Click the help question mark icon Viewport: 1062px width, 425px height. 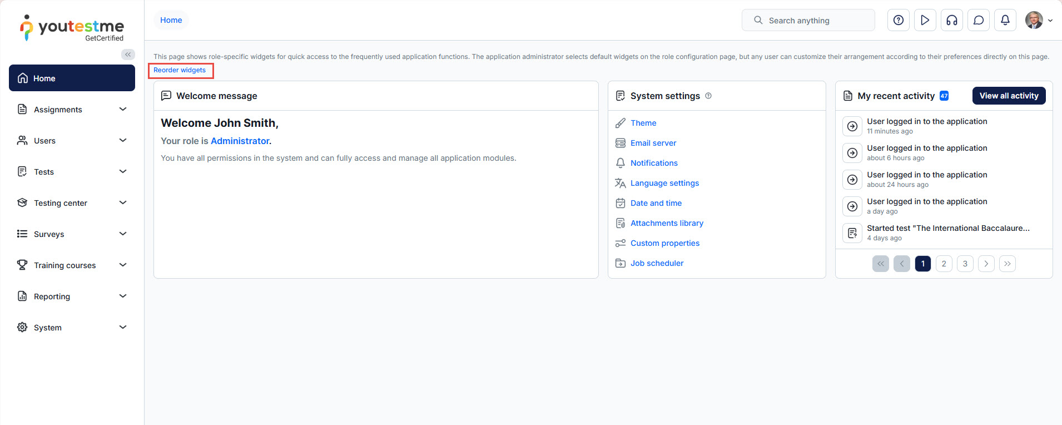tap(898, 21)
